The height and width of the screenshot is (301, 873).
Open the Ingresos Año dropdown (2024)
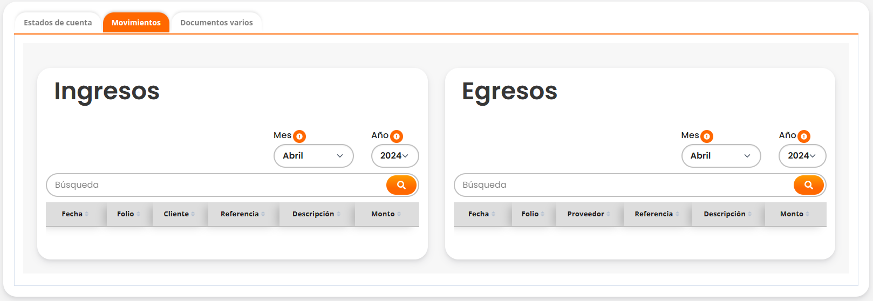394,156
